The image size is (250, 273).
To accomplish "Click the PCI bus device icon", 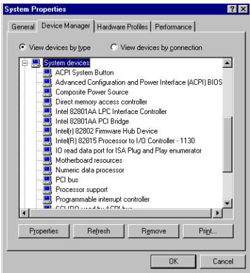I will (47, 180).
